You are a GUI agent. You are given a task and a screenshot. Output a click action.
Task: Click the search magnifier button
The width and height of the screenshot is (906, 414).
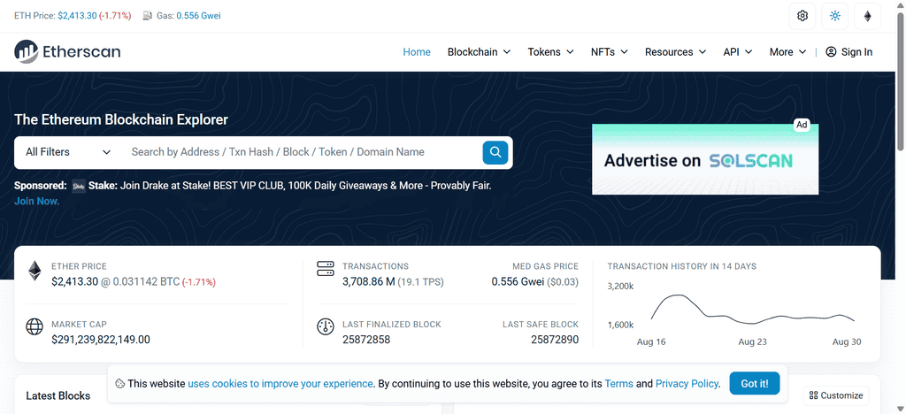pos(495,152)
